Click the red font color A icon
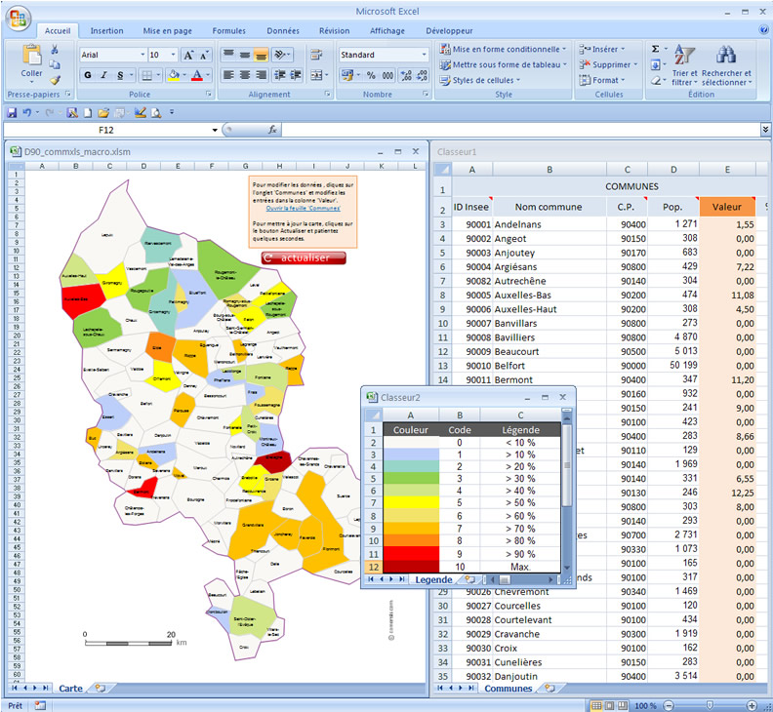 point(197,75)
